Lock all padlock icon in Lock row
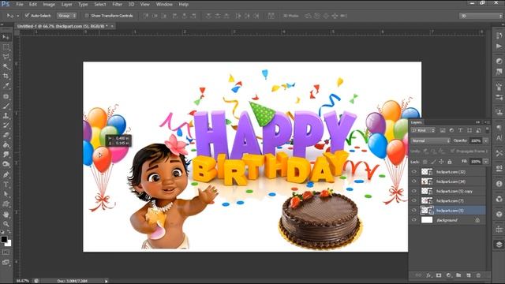505x284 pixels. pyautogui.click(x=450, y=162)
